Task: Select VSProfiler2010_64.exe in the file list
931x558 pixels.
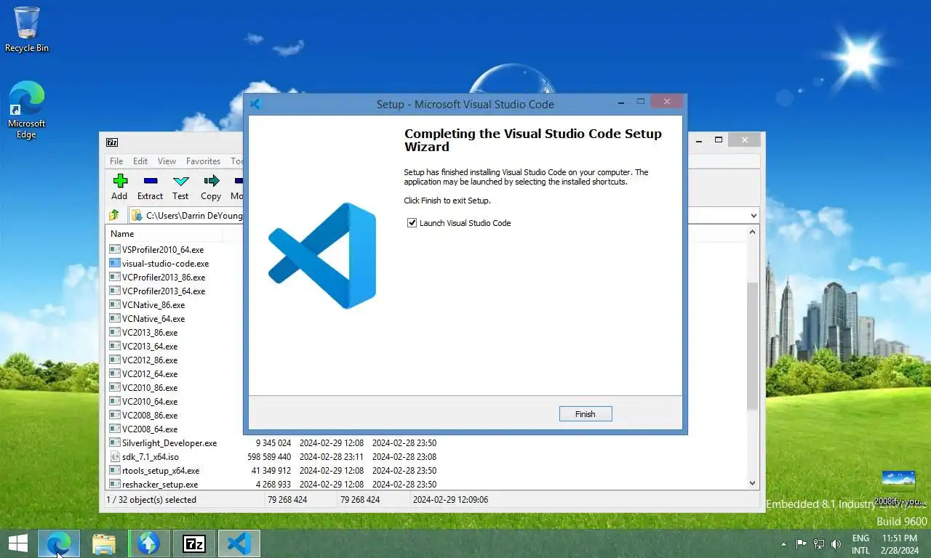Action: (x=163, y=250)
